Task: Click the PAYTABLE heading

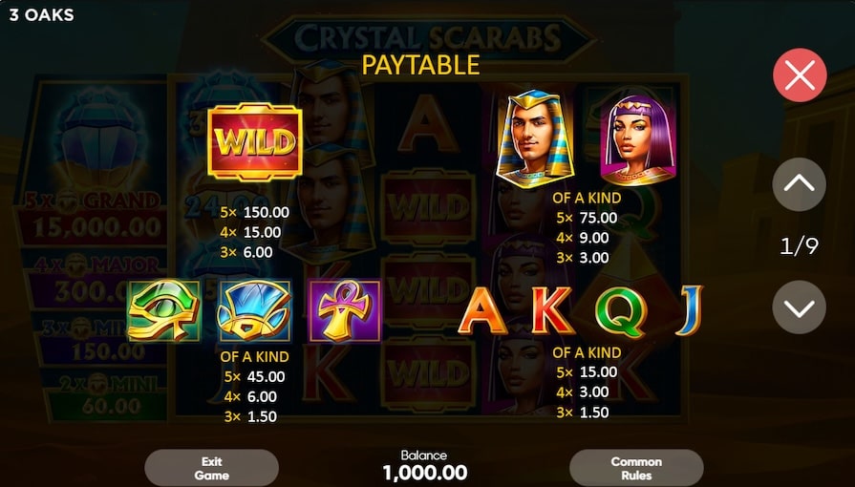Action: (x=421, y=65)
